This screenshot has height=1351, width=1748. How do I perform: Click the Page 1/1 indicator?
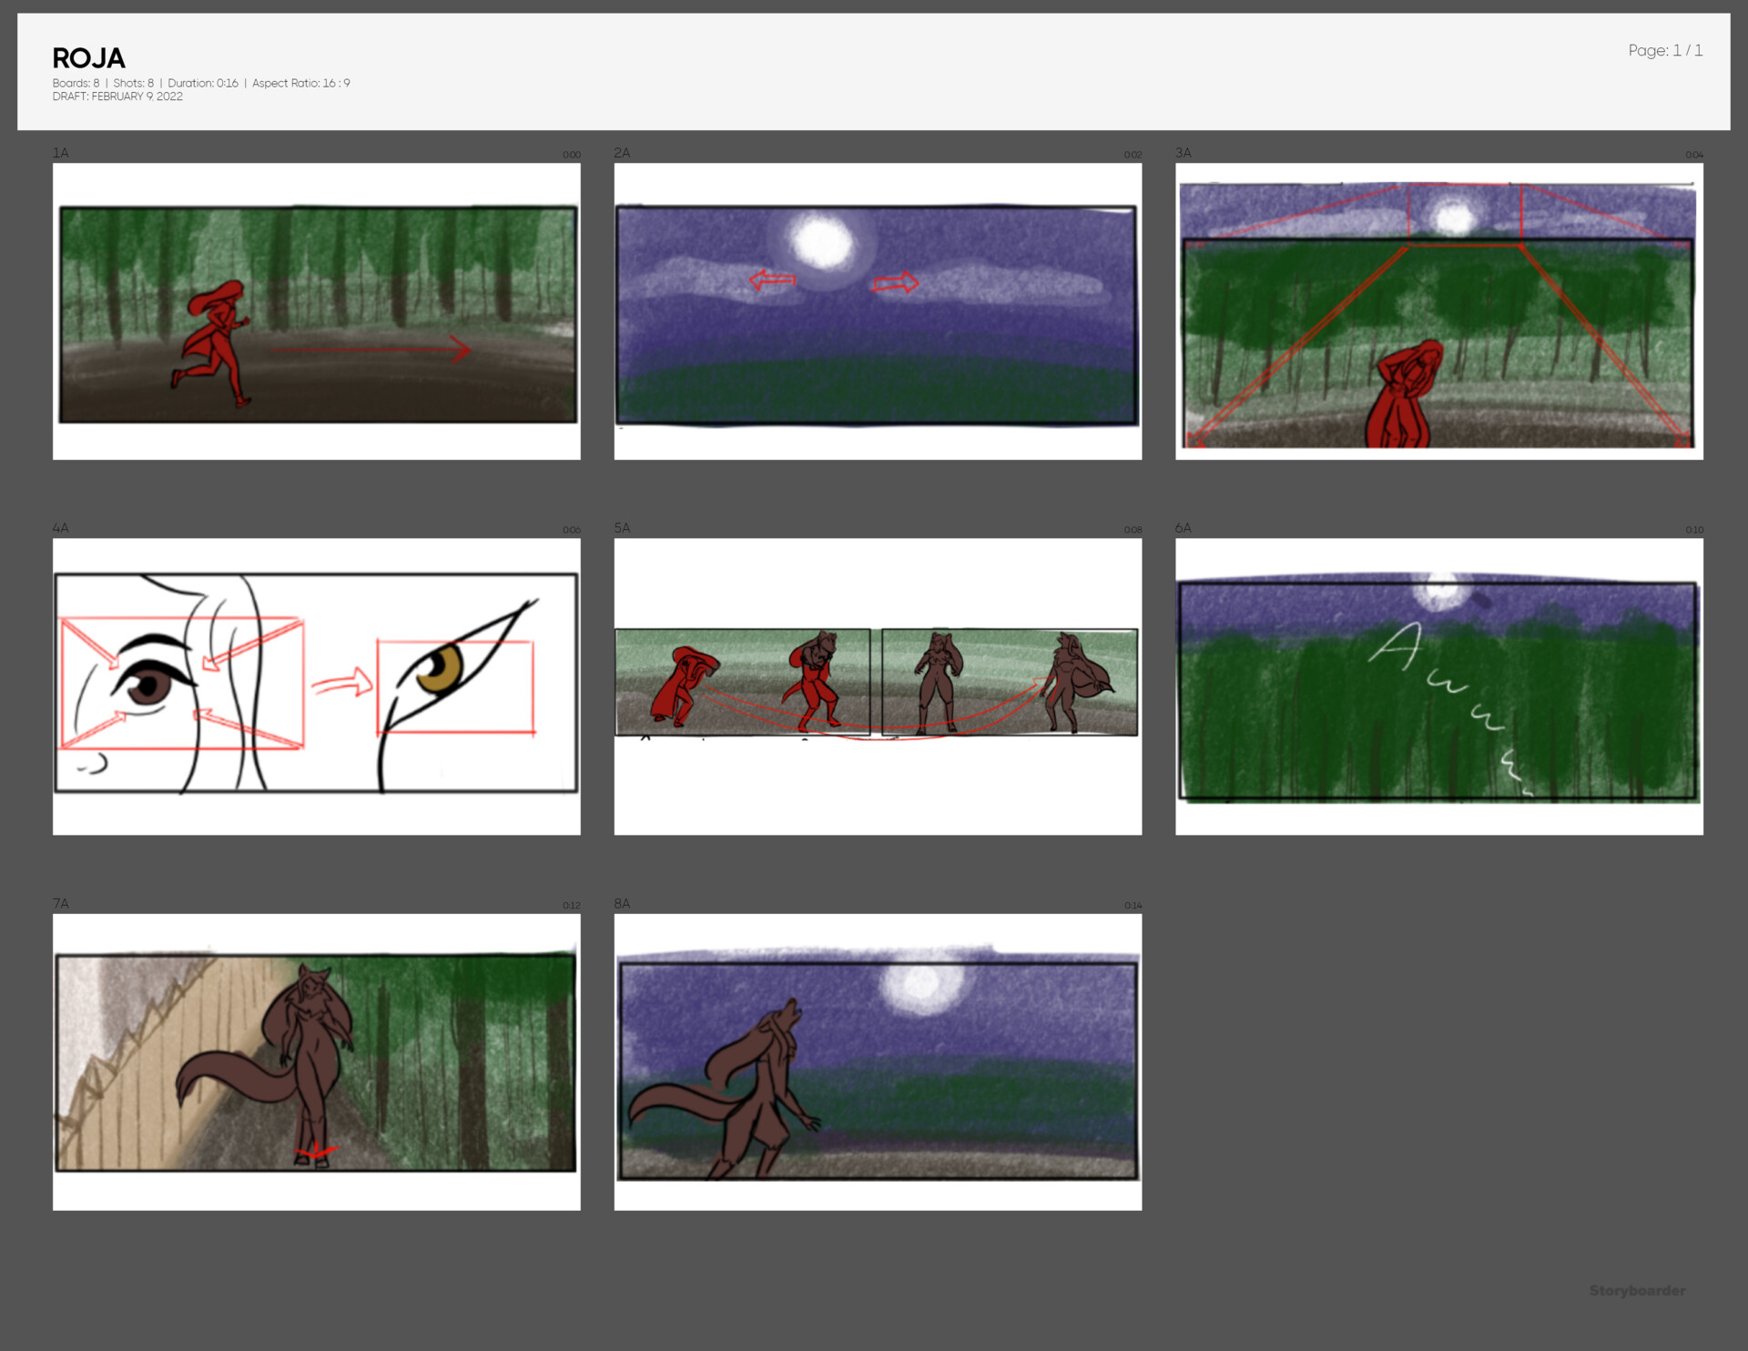1665,52
